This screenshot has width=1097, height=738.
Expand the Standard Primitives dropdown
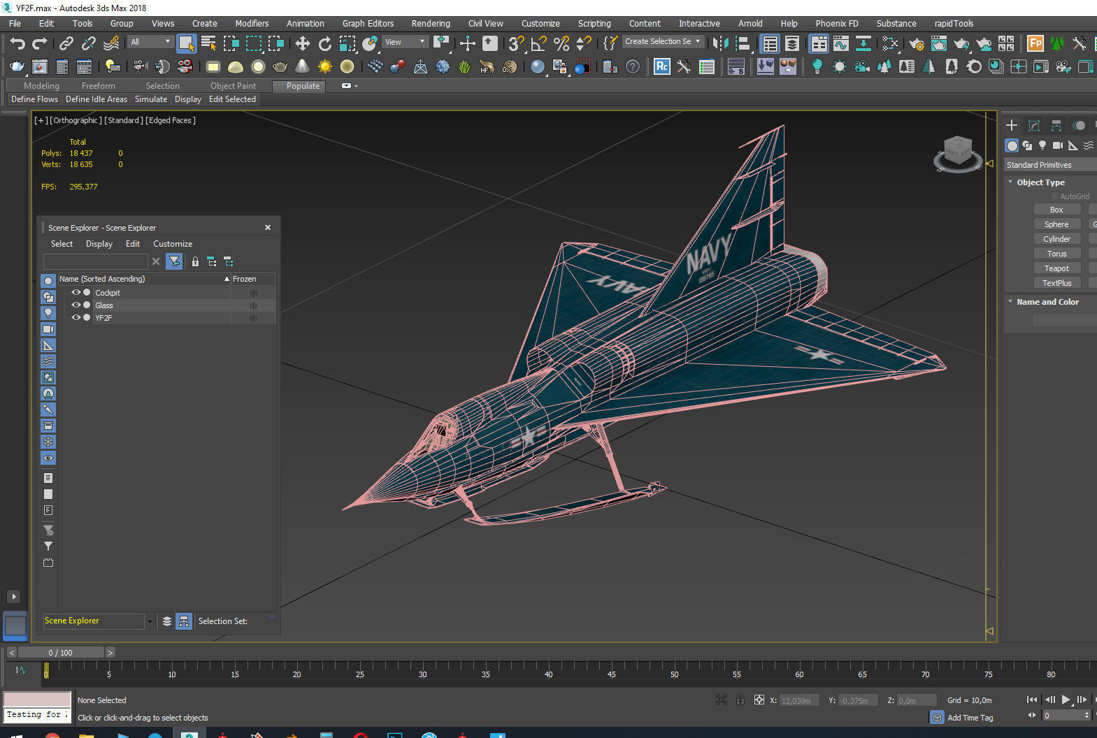click(1051, 165)
